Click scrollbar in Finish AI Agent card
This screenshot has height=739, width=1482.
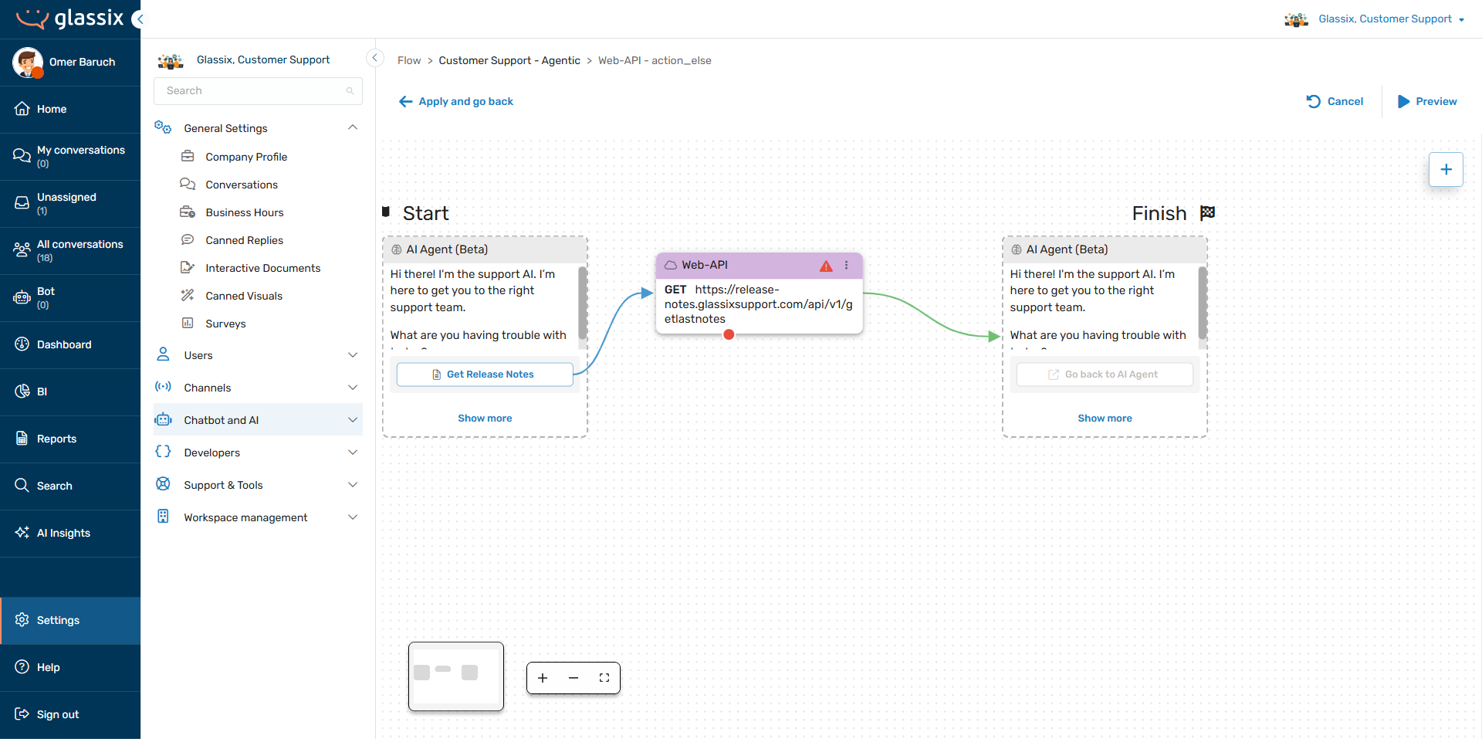point(1202,303)
